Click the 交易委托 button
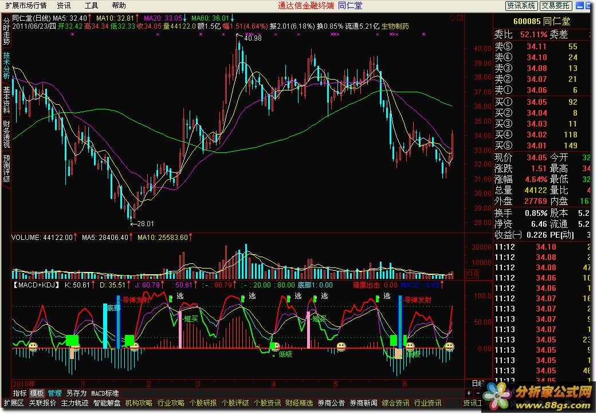The image size is (597, 414). click(556, 6)
